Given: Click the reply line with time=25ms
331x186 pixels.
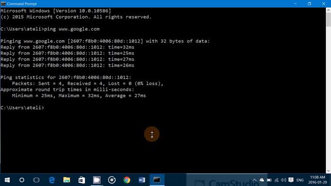Looking at the screenshot, I should point(67,53).
